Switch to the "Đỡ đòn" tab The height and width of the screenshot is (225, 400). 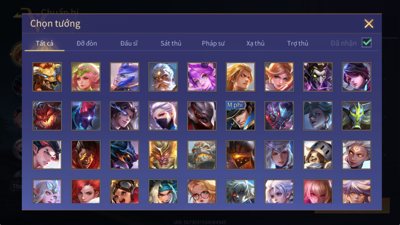pos(87,43)
